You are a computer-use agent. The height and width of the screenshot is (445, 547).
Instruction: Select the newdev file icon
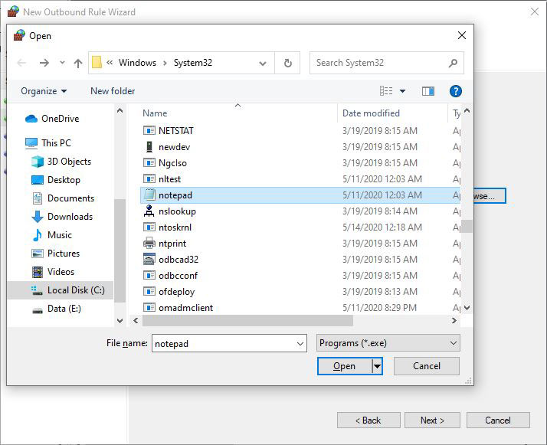[149, 147]
